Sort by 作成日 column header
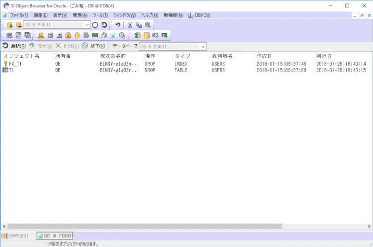This screenshot has width=373, height=247. [x=284, y=56]
